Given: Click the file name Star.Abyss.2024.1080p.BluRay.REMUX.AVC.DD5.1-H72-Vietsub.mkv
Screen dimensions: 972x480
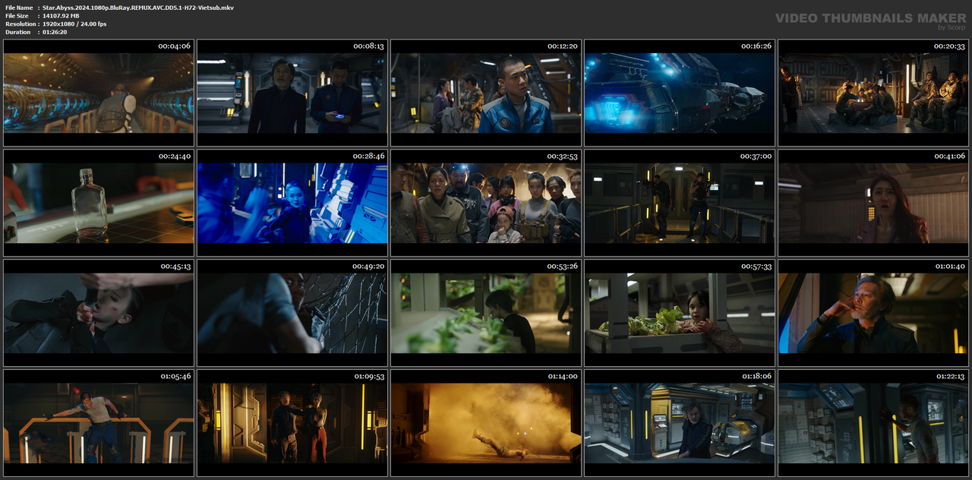Looking at the screenshot, I should pos(138,8).
